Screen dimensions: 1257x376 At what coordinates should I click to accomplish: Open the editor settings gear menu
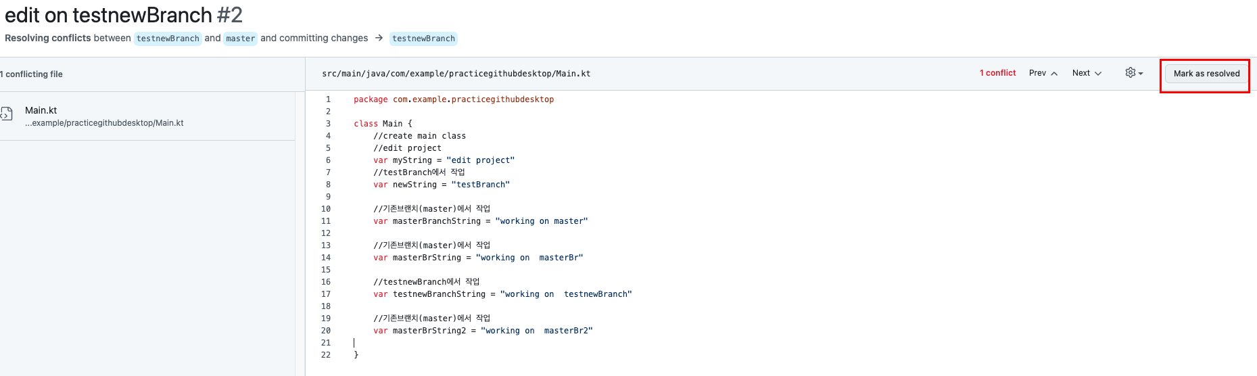1133,73
